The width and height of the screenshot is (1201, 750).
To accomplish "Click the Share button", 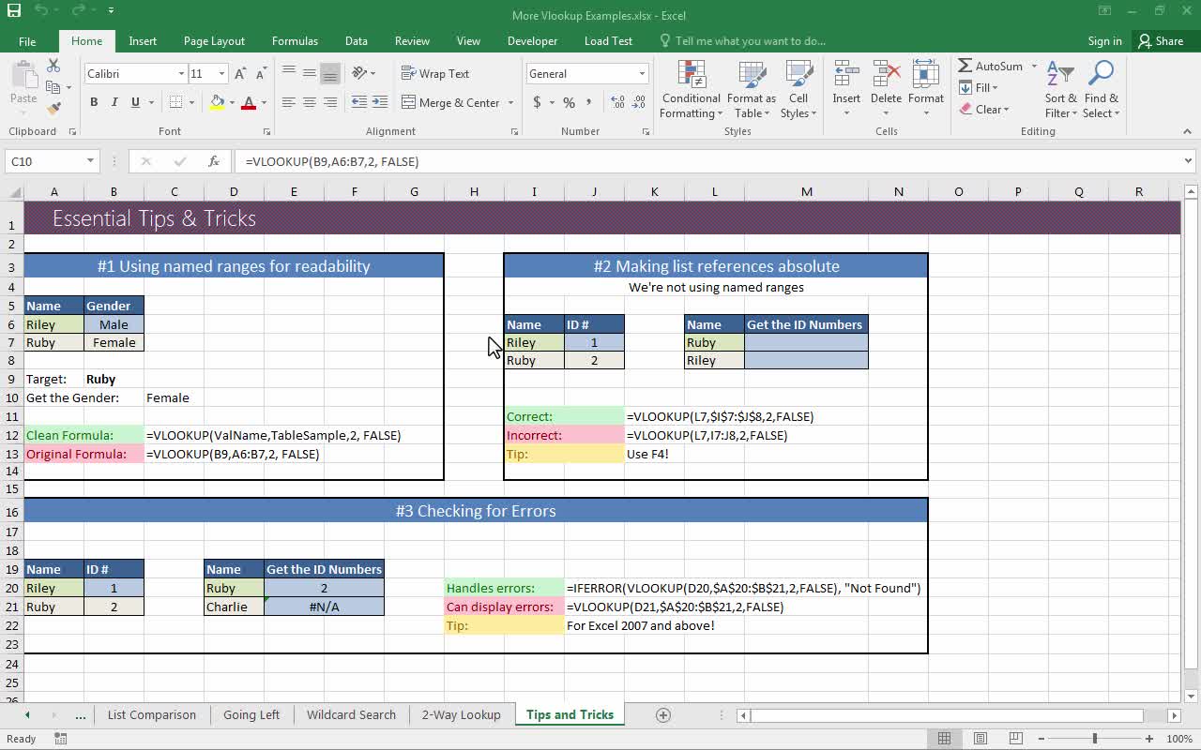I will [1161, 41].
